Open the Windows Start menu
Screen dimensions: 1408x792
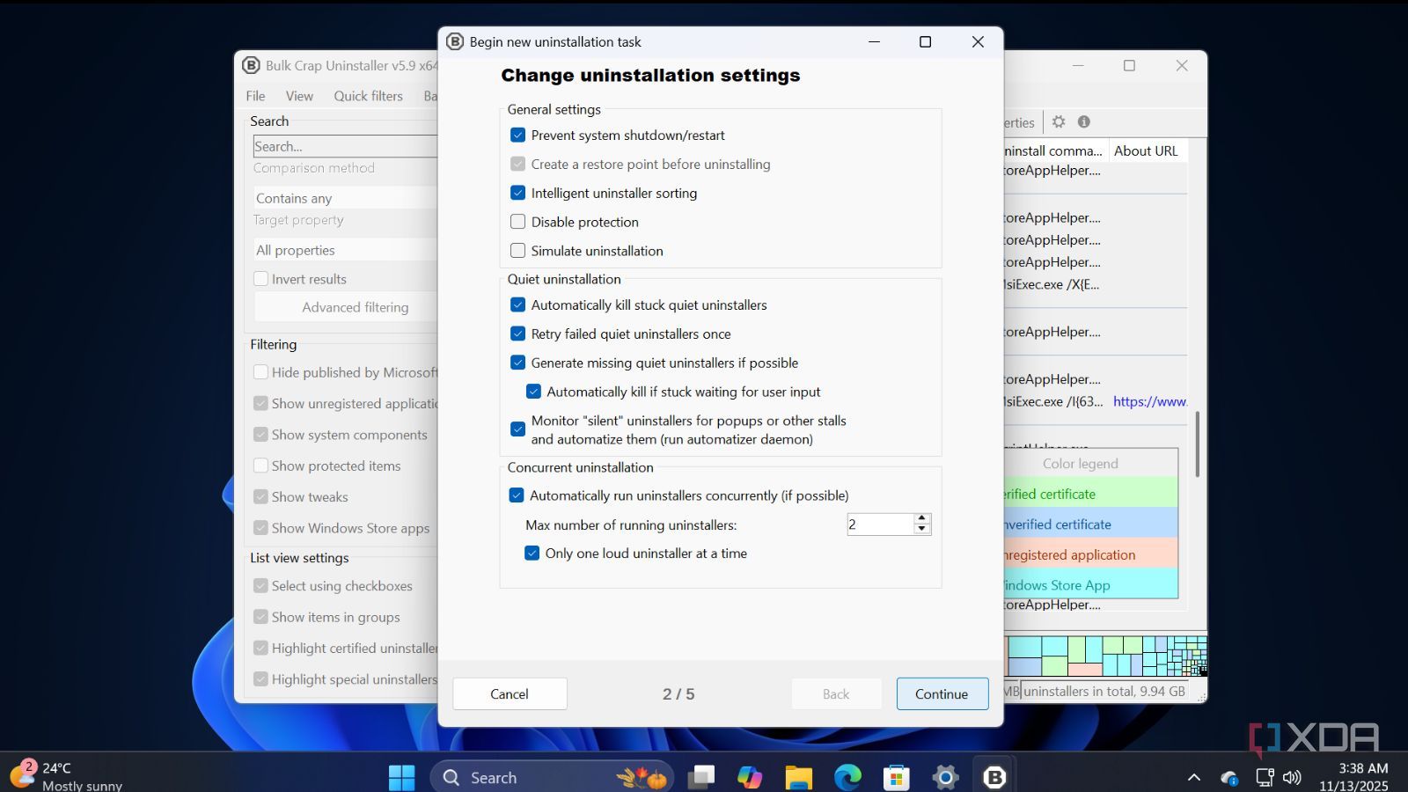401,777
